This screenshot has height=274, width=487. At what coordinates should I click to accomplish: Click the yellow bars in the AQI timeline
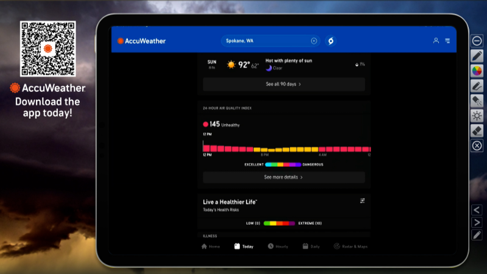[286, 149]
